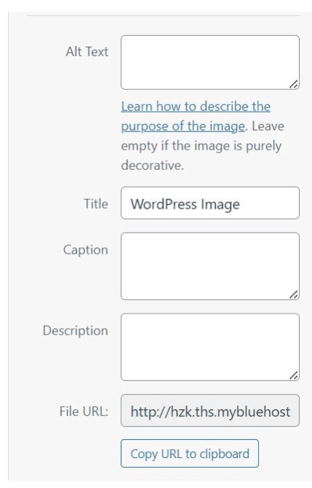This screenshot has height=488, width=312.
Task: Click the Description label
Action: click(x=75, y=331)
